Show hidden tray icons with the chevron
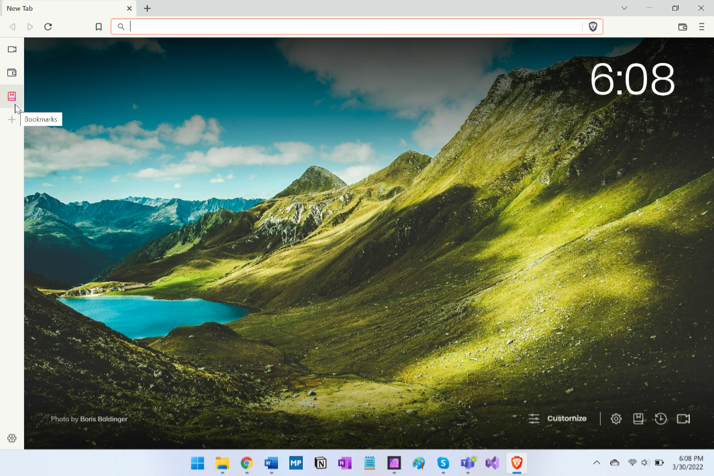Image resolution: width=714 pixels, height=476 pixels. click(x=596, y=463)
